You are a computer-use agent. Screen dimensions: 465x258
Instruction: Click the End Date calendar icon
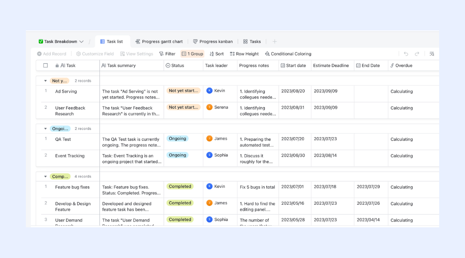(x=358, y=65)
